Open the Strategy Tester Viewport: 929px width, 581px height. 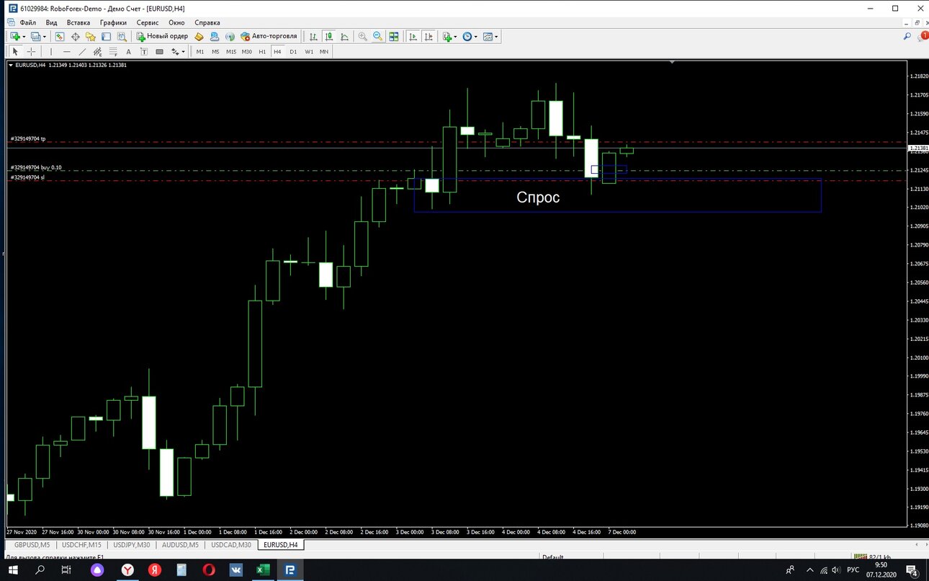click(122, 36)
